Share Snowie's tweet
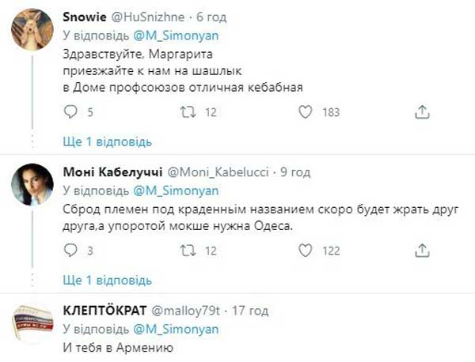Screen dimensions: 475x362 coord(422,112)
